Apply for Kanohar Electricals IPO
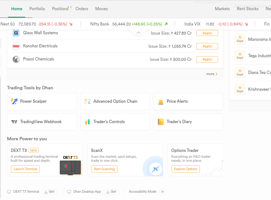271x200 pixels. 207,46
